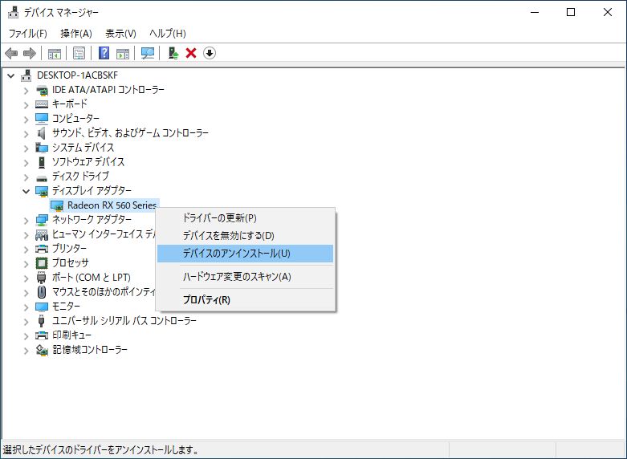This screenshot has height=459, width=627.
Task: Click the processor chip category icon
Action: [42, 263]
